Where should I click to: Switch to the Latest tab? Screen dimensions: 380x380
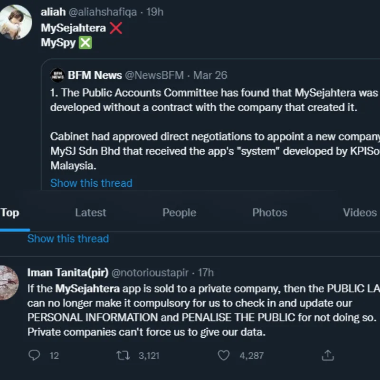click(x=90, y=212)
